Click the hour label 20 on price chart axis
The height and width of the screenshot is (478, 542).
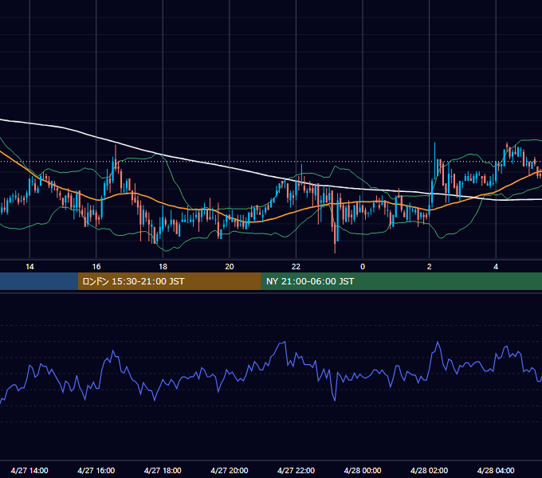230,267
